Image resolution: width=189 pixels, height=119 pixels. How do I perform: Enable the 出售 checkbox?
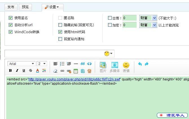click(110, 18)
